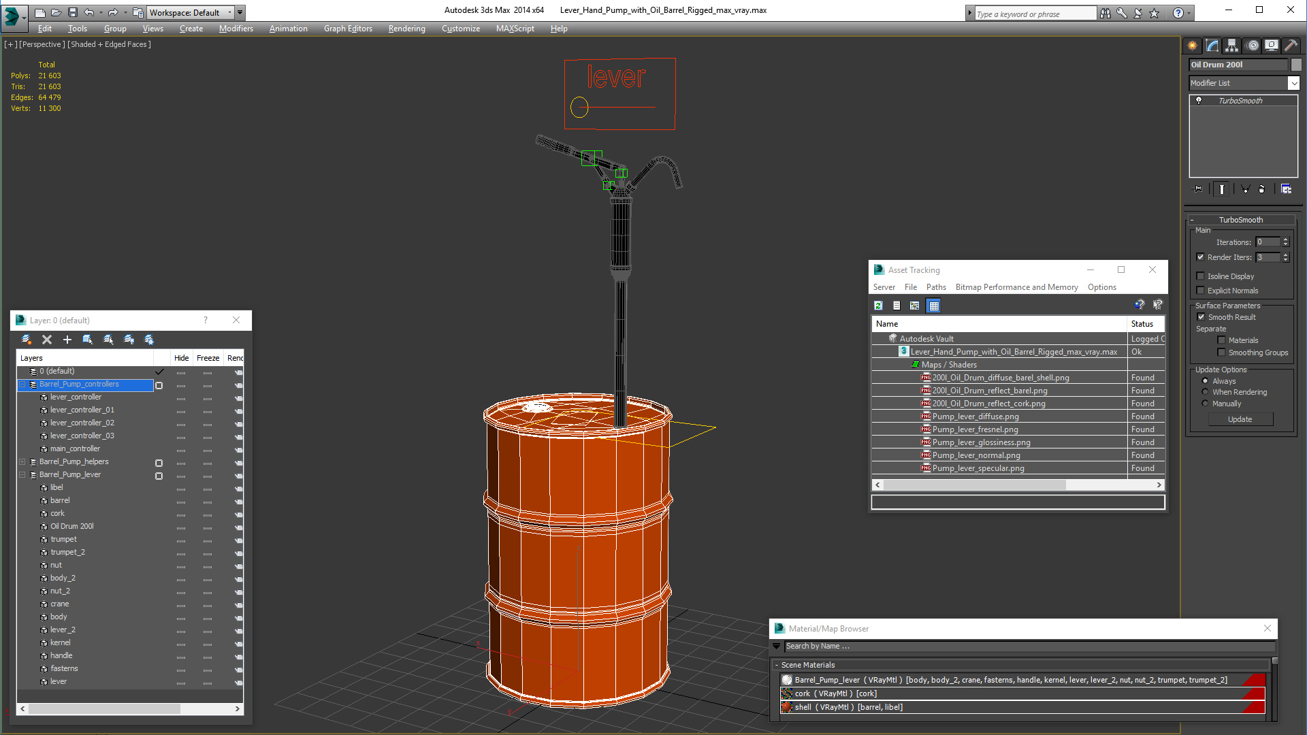Image resolution: width=1307 pixels, height=735 pixels.
Task: Click Refresh icon in Asset Tracking toolbar
Action: [x=878, y=306]
